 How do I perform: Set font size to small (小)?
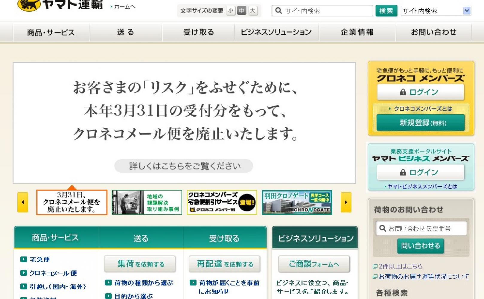tap(231, 11)
